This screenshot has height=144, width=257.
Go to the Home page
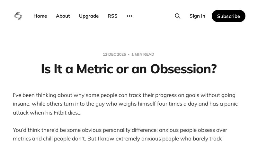(40, 16)
